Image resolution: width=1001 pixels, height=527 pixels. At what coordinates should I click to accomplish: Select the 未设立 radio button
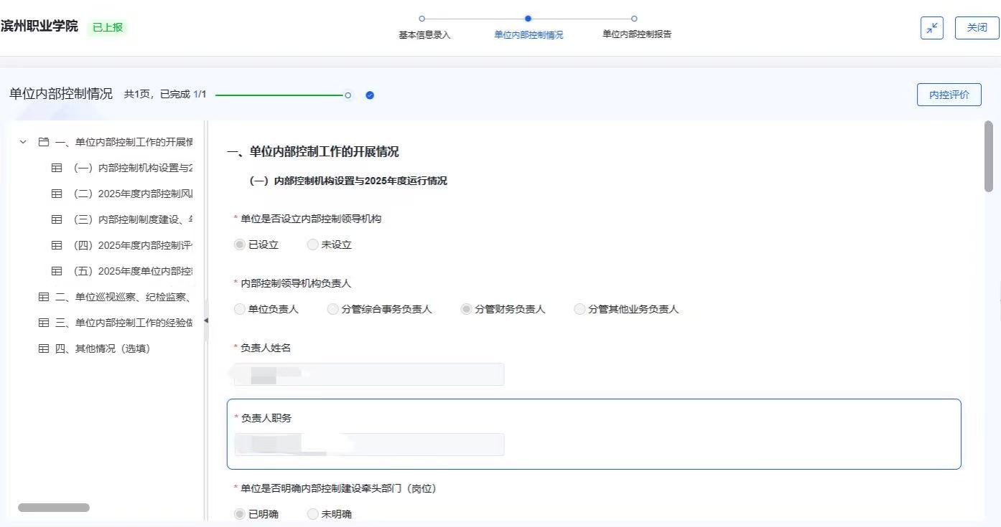[312, 244]
